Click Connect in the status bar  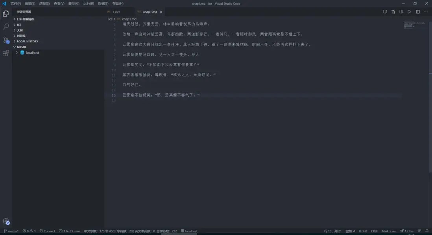click(47, 231)
